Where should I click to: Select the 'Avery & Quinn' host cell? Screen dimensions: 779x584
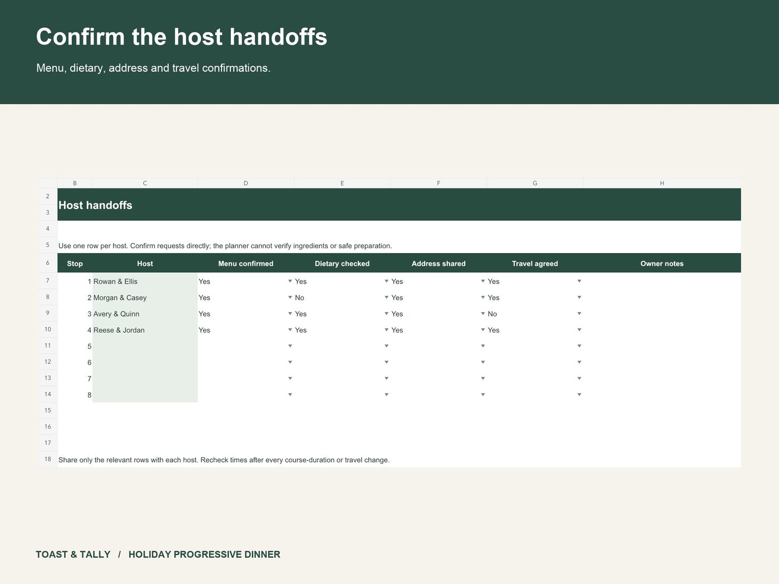coord(145,314)
